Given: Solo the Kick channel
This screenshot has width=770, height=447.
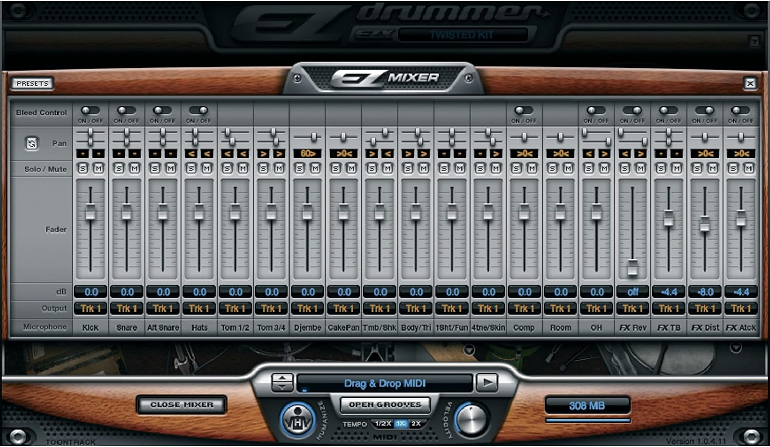Looking at the screenshot, I should point(83,168).
